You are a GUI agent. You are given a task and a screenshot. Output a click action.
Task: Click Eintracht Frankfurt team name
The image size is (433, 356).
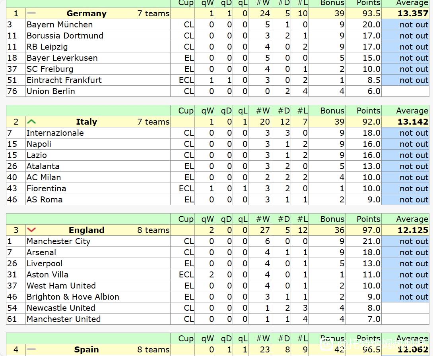pos(64,80)
